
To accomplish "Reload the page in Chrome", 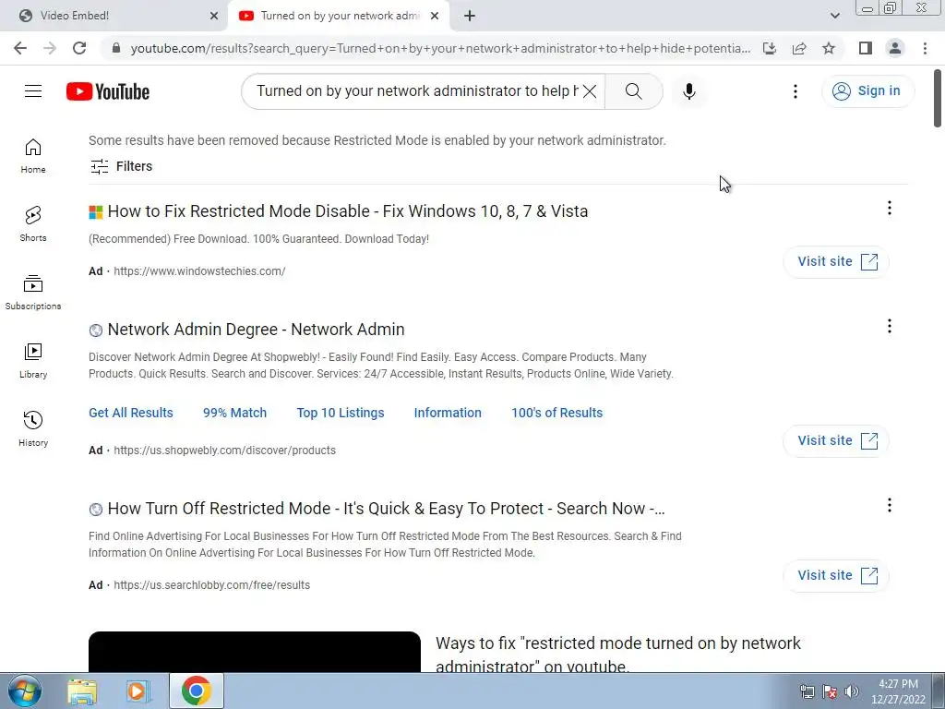I will pos(79,48).
